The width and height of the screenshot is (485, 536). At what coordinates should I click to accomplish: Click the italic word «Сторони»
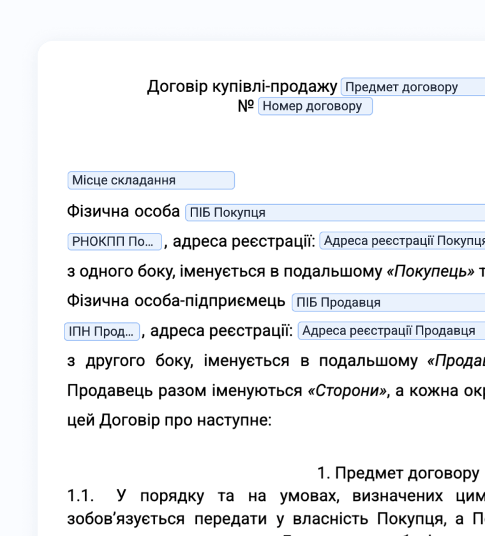[348, 391]
